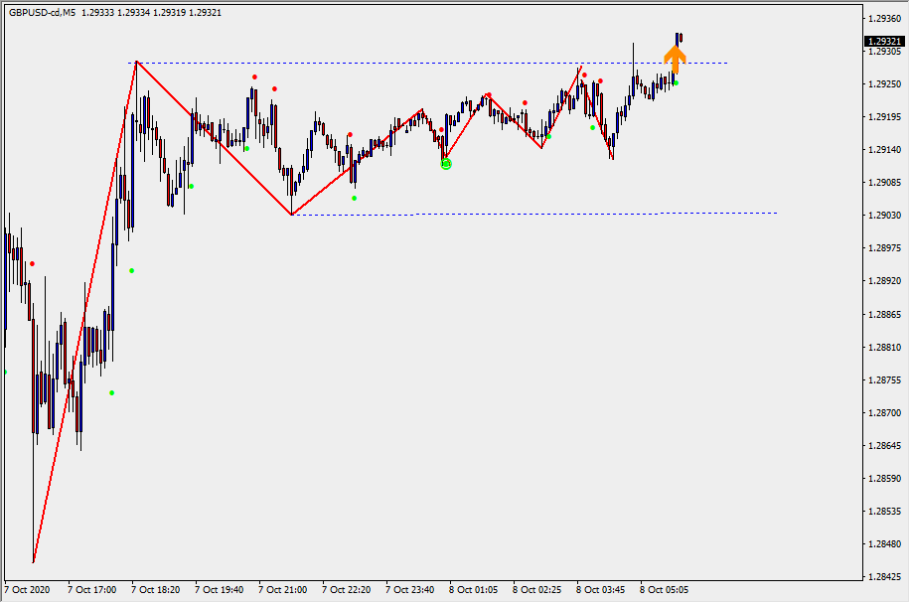Click the zigzag low touching the blue dashed line
The height and width of the screenshot is (603, 910).
tap(291, 214)
